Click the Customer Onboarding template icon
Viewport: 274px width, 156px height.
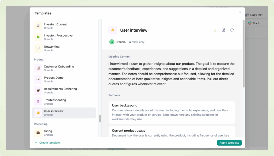point(38,68)
